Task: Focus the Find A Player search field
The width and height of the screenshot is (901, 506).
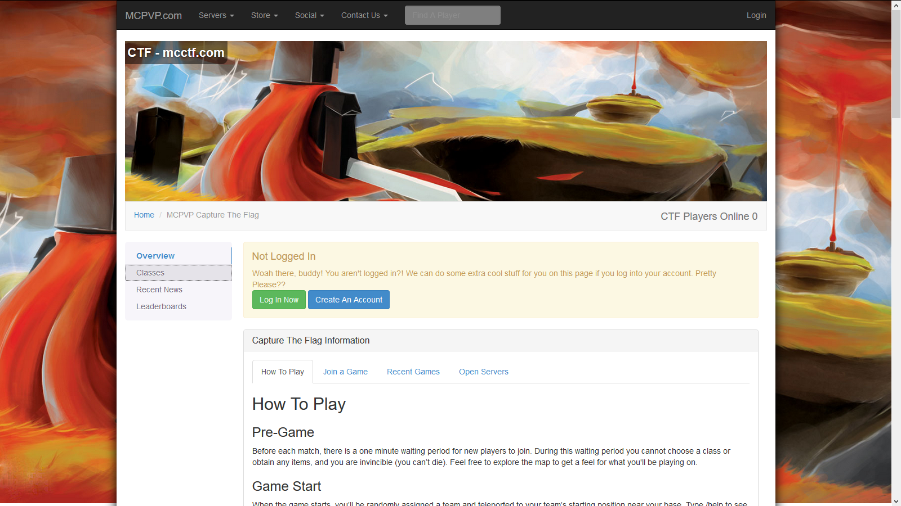Action: tap(452, 15)
